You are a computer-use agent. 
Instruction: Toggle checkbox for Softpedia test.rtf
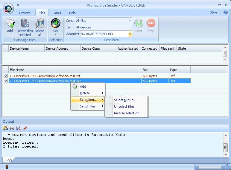(6, 76)
